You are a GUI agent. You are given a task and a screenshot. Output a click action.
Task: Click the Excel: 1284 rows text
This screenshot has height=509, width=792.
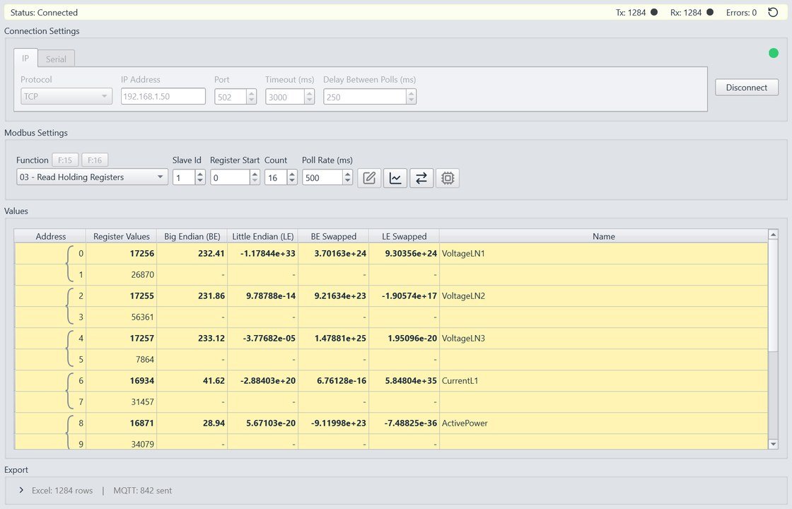pos(62,491)
